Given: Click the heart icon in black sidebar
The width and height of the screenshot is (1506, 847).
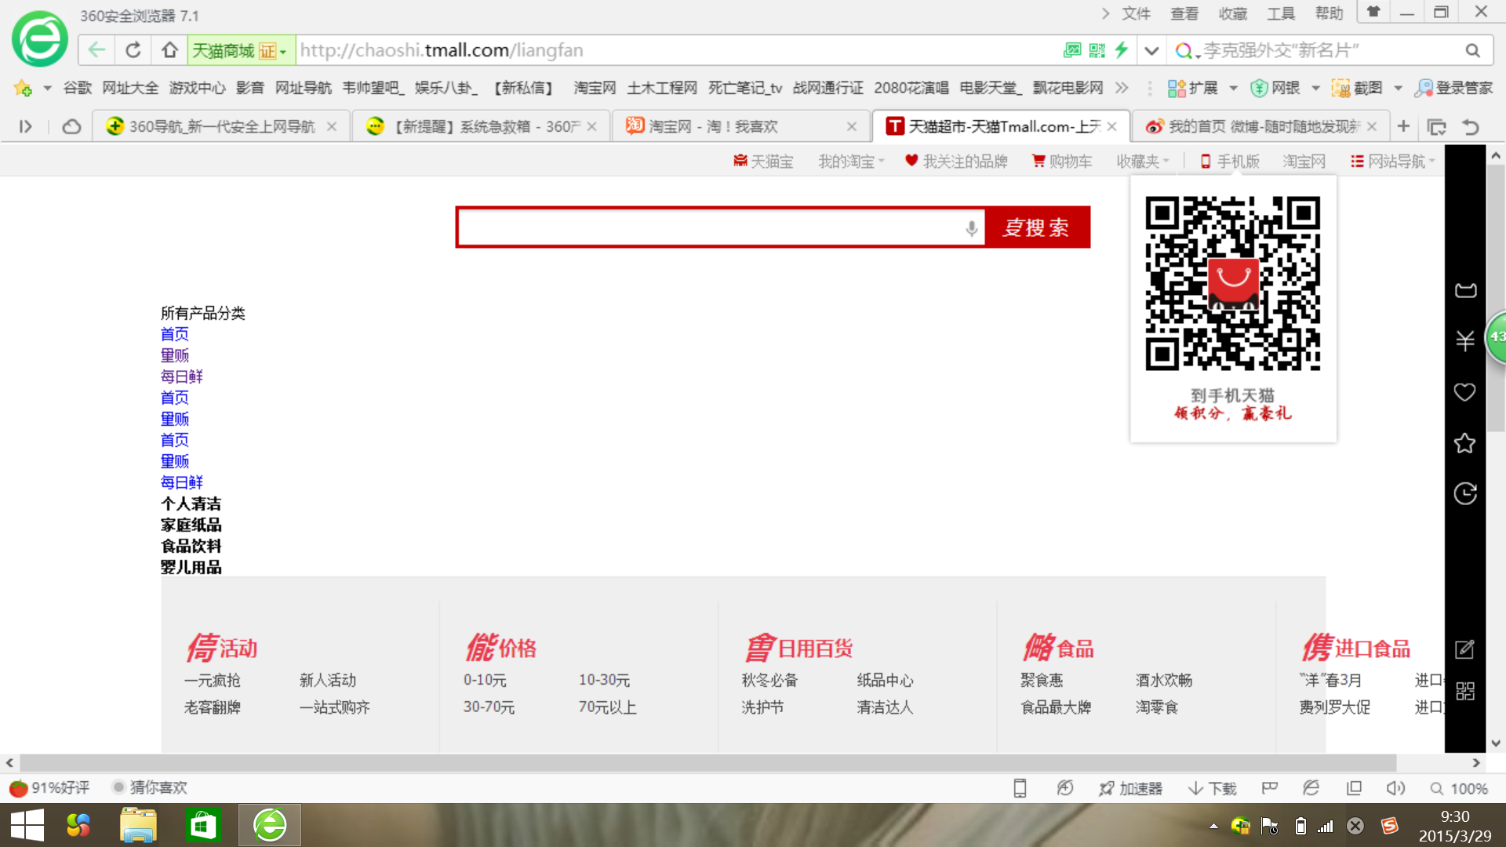Looking at the screenshot, I should point(1465,392).
